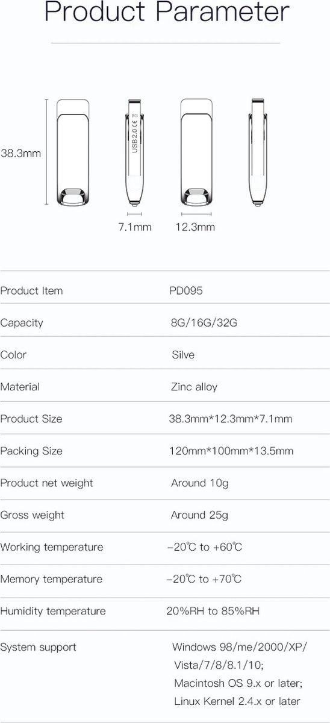Click the Working temperature row label
330x723 pixels.
(52, 547)
